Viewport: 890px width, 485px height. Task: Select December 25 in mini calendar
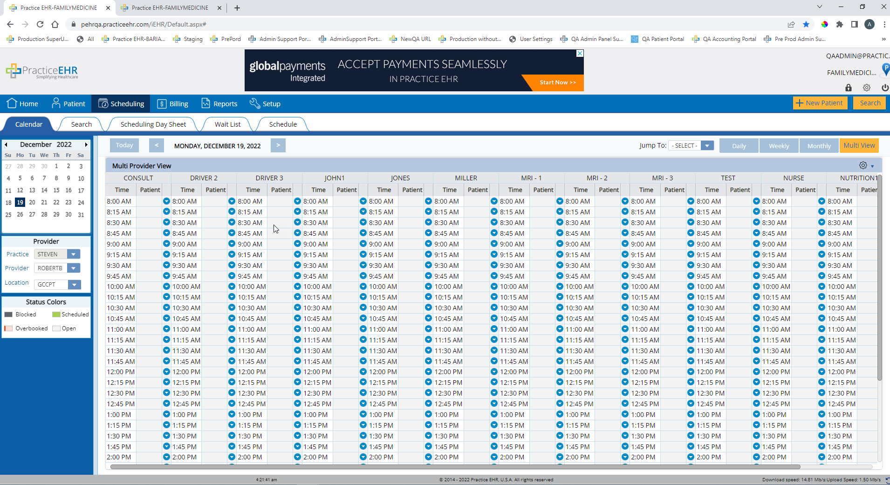point(8,215)
